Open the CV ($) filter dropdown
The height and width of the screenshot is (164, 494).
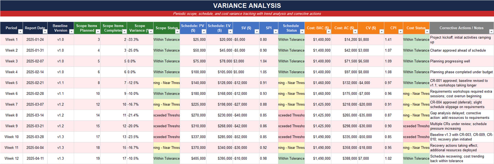[x=381, y=31]
